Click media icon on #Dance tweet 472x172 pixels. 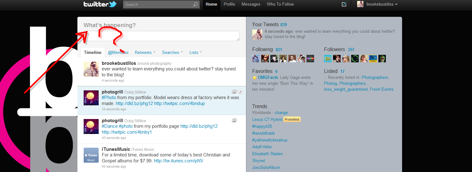234,120
